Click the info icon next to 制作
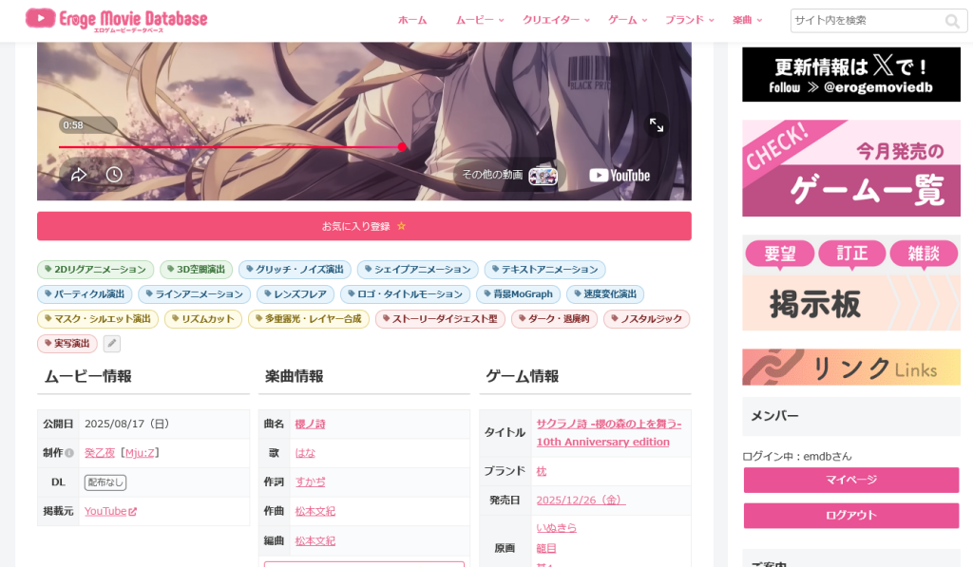This screenshot has height=567, width=973. click(69, 453)
